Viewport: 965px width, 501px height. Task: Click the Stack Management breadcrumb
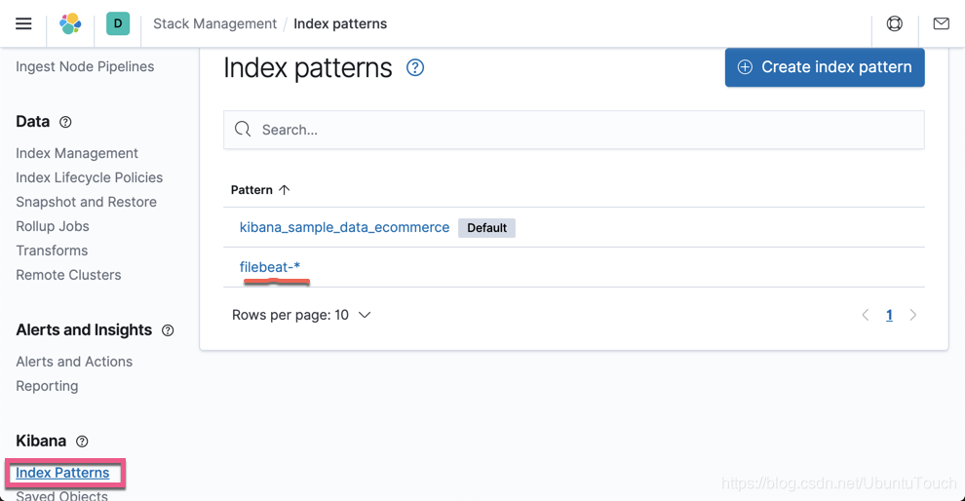(214, 23)
